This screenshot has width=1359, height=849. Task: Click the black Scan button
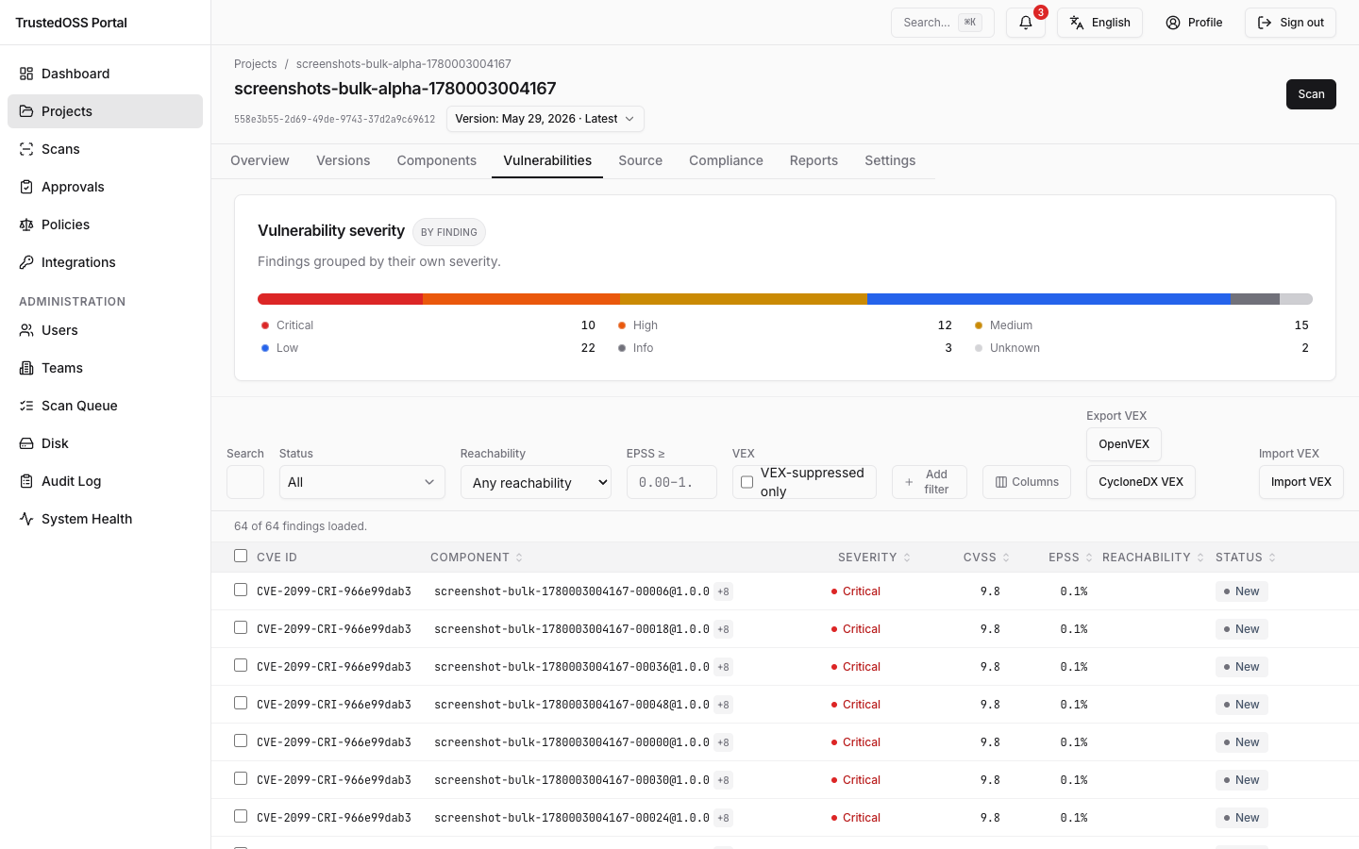click(x=1311, y=94)
